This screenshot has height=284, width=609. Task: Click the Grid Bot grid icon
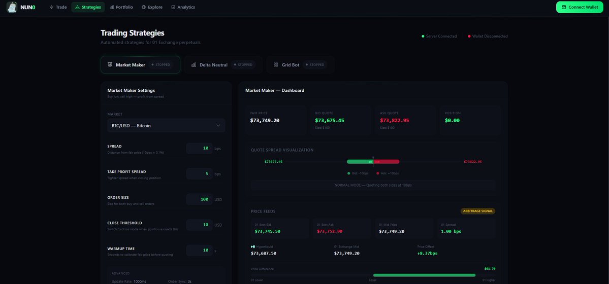click(276, 65)
